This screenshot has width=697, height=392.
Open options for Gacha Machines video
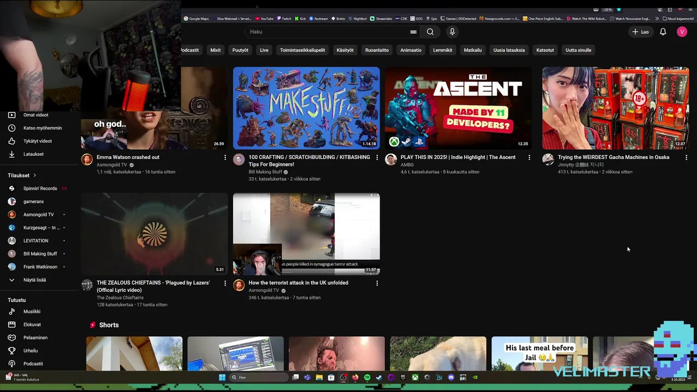tap(686, 157)
